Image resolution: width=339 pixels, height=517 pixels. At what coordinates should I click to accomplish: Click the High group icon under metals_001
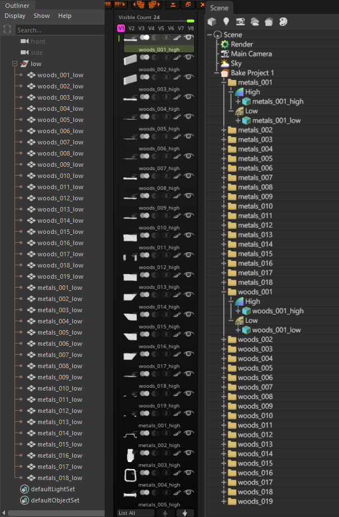click(239, 92)
